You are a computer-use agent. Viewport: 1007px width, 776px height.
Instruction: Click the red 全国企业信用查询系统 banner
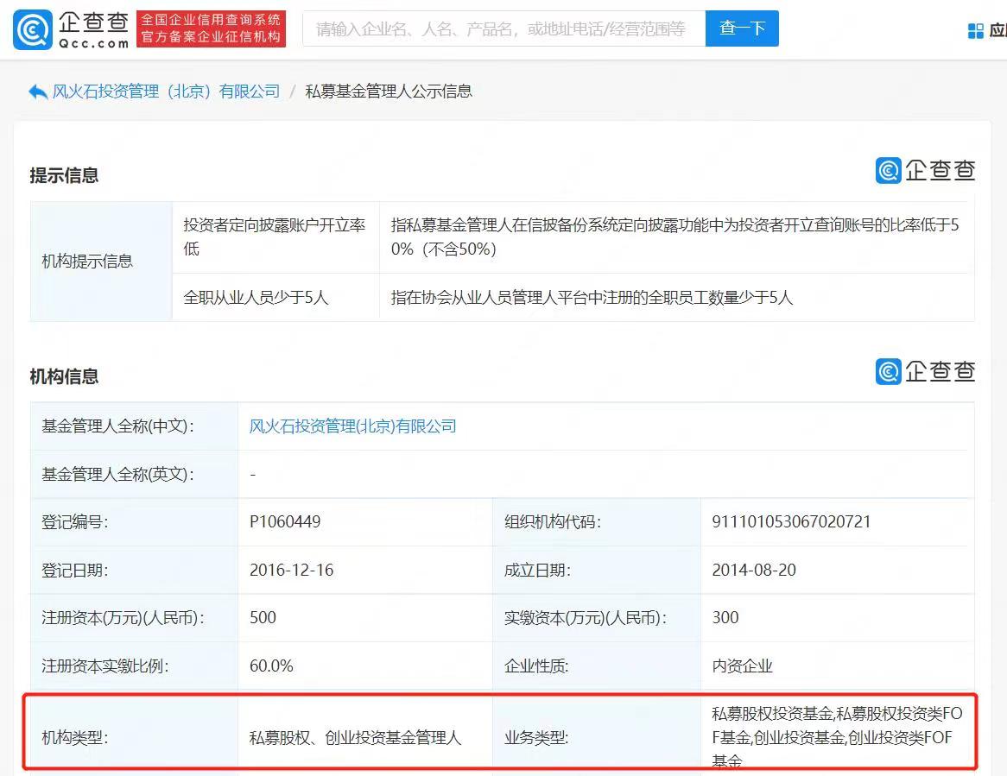[x=211, y=28]
